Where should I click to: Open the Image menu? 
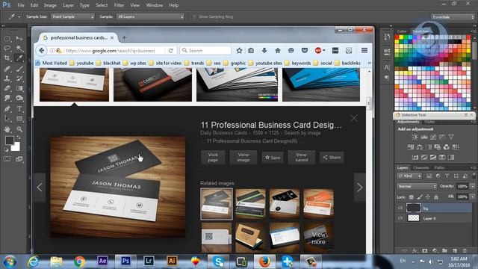click(x=50, y=5)
